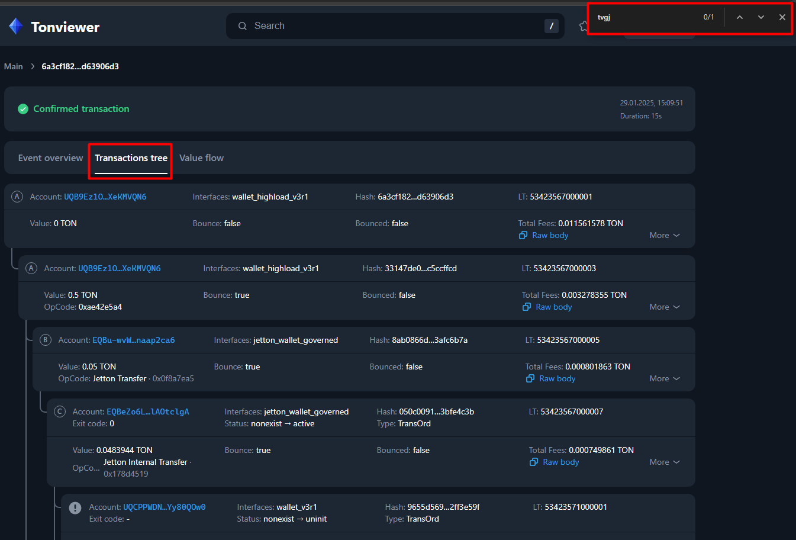Click the circled C node icon
The width and height of the screenshot is (796, 540).
60,412
